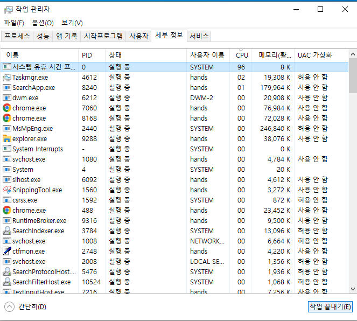Viewport: 357px width, 321px height.
Task: Click svchost.exe icon with PID 2008
Action: [7, 261]
